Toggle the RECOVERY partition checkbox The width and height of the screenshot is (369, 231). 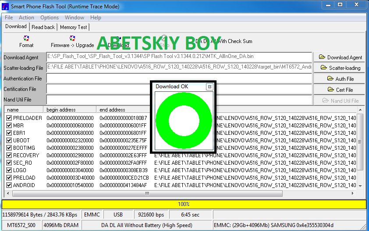point(9,155)
